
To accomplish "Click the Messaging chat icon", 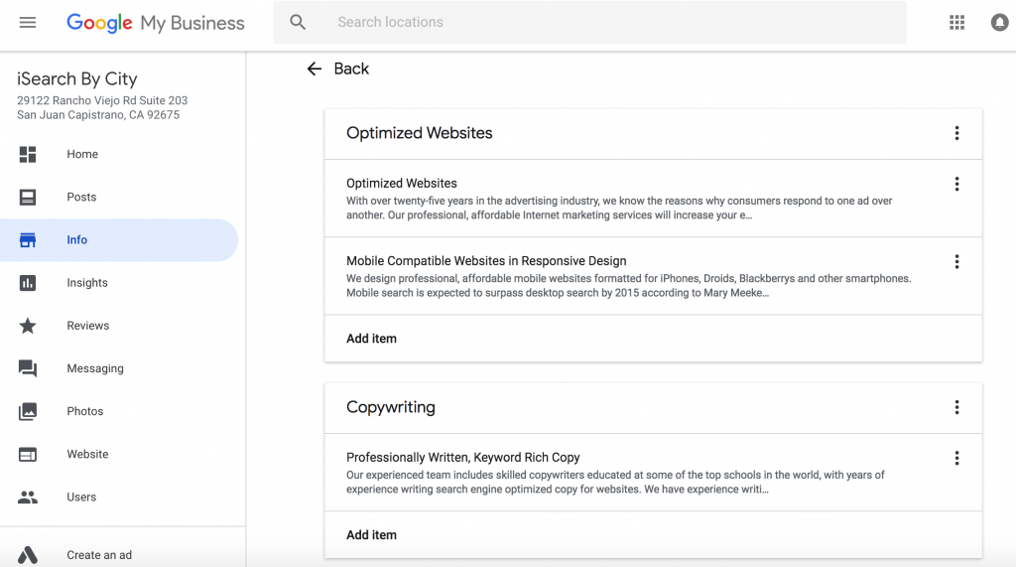I will click(27, 368).
